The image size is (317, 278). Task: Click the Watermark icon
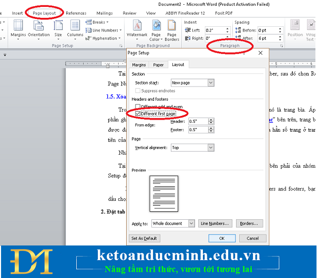[x=137, y=25]
